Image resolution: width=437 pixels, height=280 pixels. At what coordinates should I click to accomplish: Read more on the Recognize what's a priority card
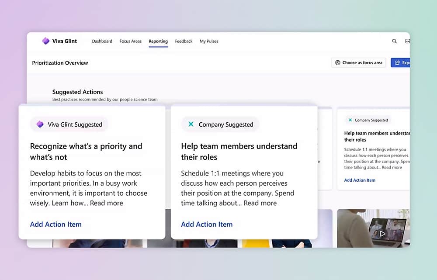point(107,203)
